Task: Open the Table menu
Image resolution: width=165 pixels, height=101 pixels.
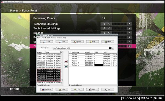Action: click(39, 38)
